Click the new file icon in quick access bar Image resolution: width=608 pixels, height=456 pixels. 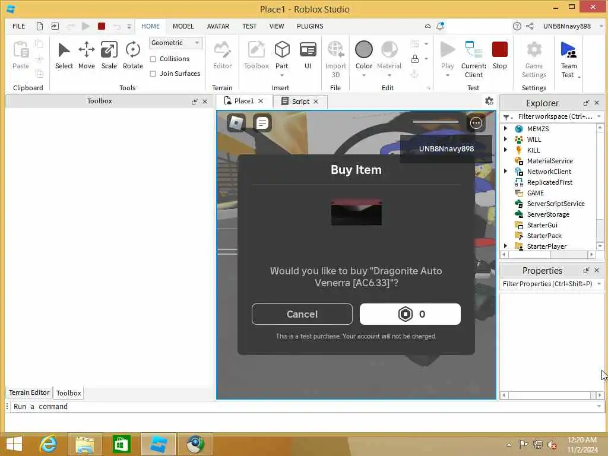coord(40,26)
